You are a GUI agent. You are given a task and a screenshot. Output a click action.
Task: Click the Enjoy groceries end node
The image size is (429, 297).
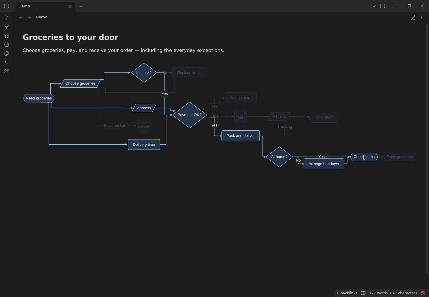[x=400, y=157]
